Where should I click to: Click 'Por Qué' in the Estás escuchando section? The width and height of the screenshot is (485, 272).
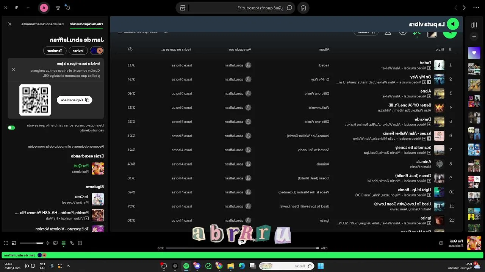point(81,166)
